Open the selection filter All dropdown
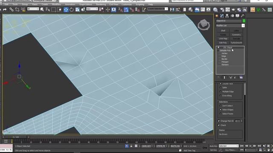The image size is (273, 153). coord(33,8)
